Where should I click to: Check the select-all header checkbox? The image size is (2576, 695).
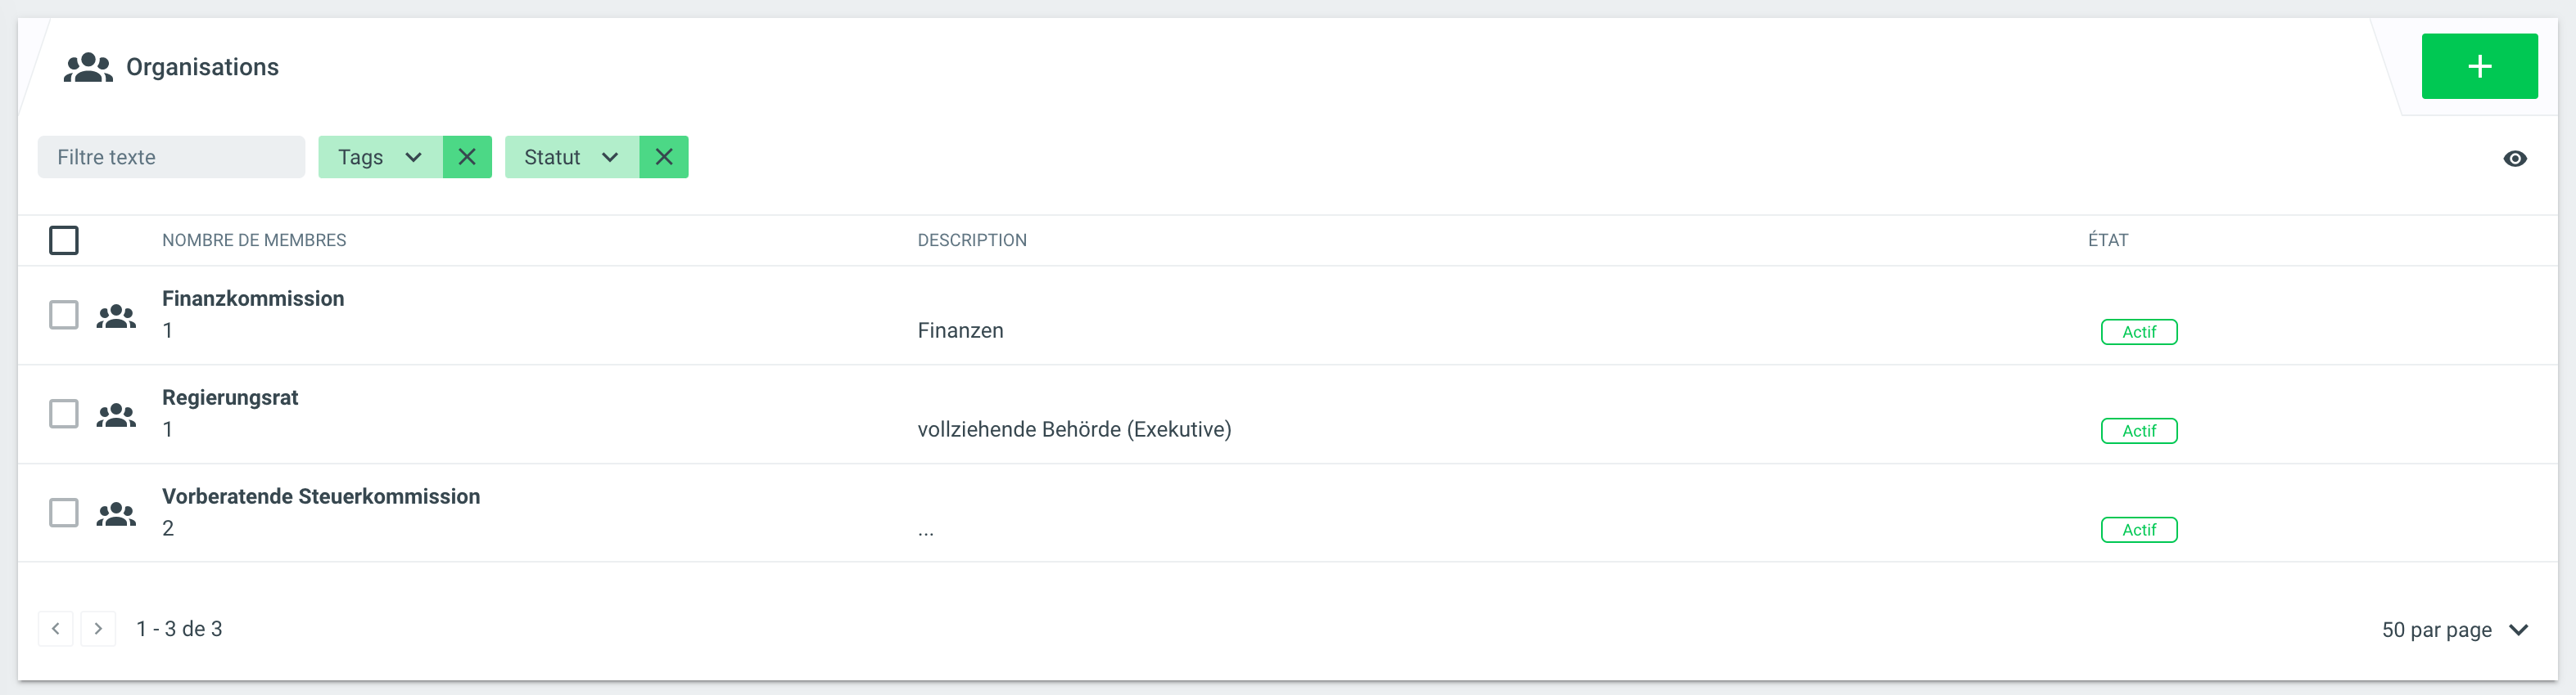[64, 240]
